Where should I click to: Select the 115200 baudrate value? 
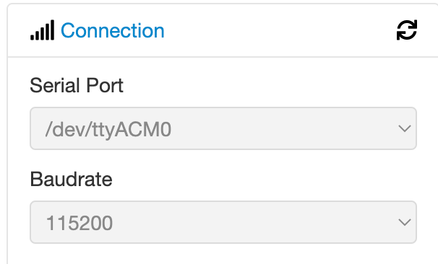click(x=80, y=223)
